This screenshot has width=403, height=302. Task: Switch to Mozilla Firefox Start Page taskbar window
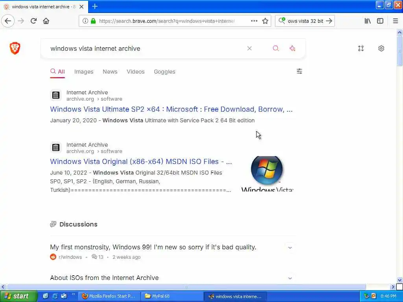109,296
